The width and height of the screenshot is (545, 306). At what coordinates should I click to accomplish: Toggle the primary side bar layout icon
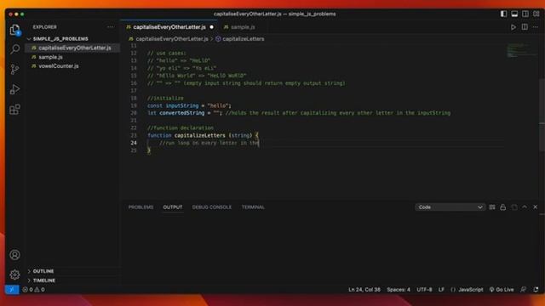[x=503, y=14]
